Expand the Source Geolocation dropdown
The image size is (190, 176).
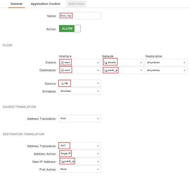pos(184,63)
